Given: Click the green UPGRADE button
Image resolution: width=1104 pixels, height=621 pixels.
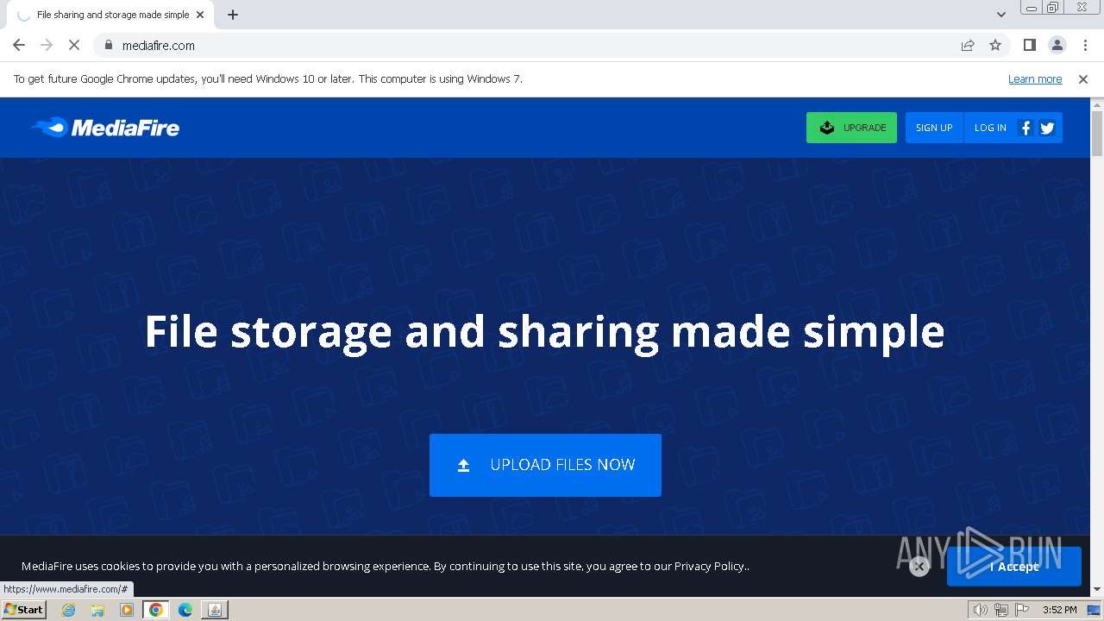Looking at the screenshot, I should point(851,128).
